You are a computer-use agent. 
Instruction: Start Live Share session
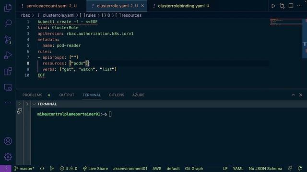(95, 169)
